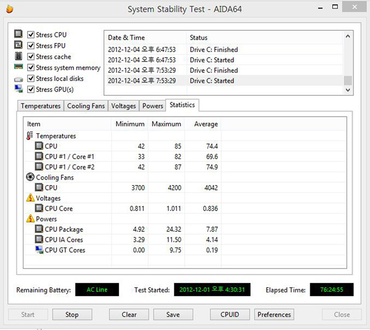Image resolution: width=370 pixels, height=330 pixels.
Task: Uncheck the Stress FPU checkbox
Action: click(x=31, y=46)
